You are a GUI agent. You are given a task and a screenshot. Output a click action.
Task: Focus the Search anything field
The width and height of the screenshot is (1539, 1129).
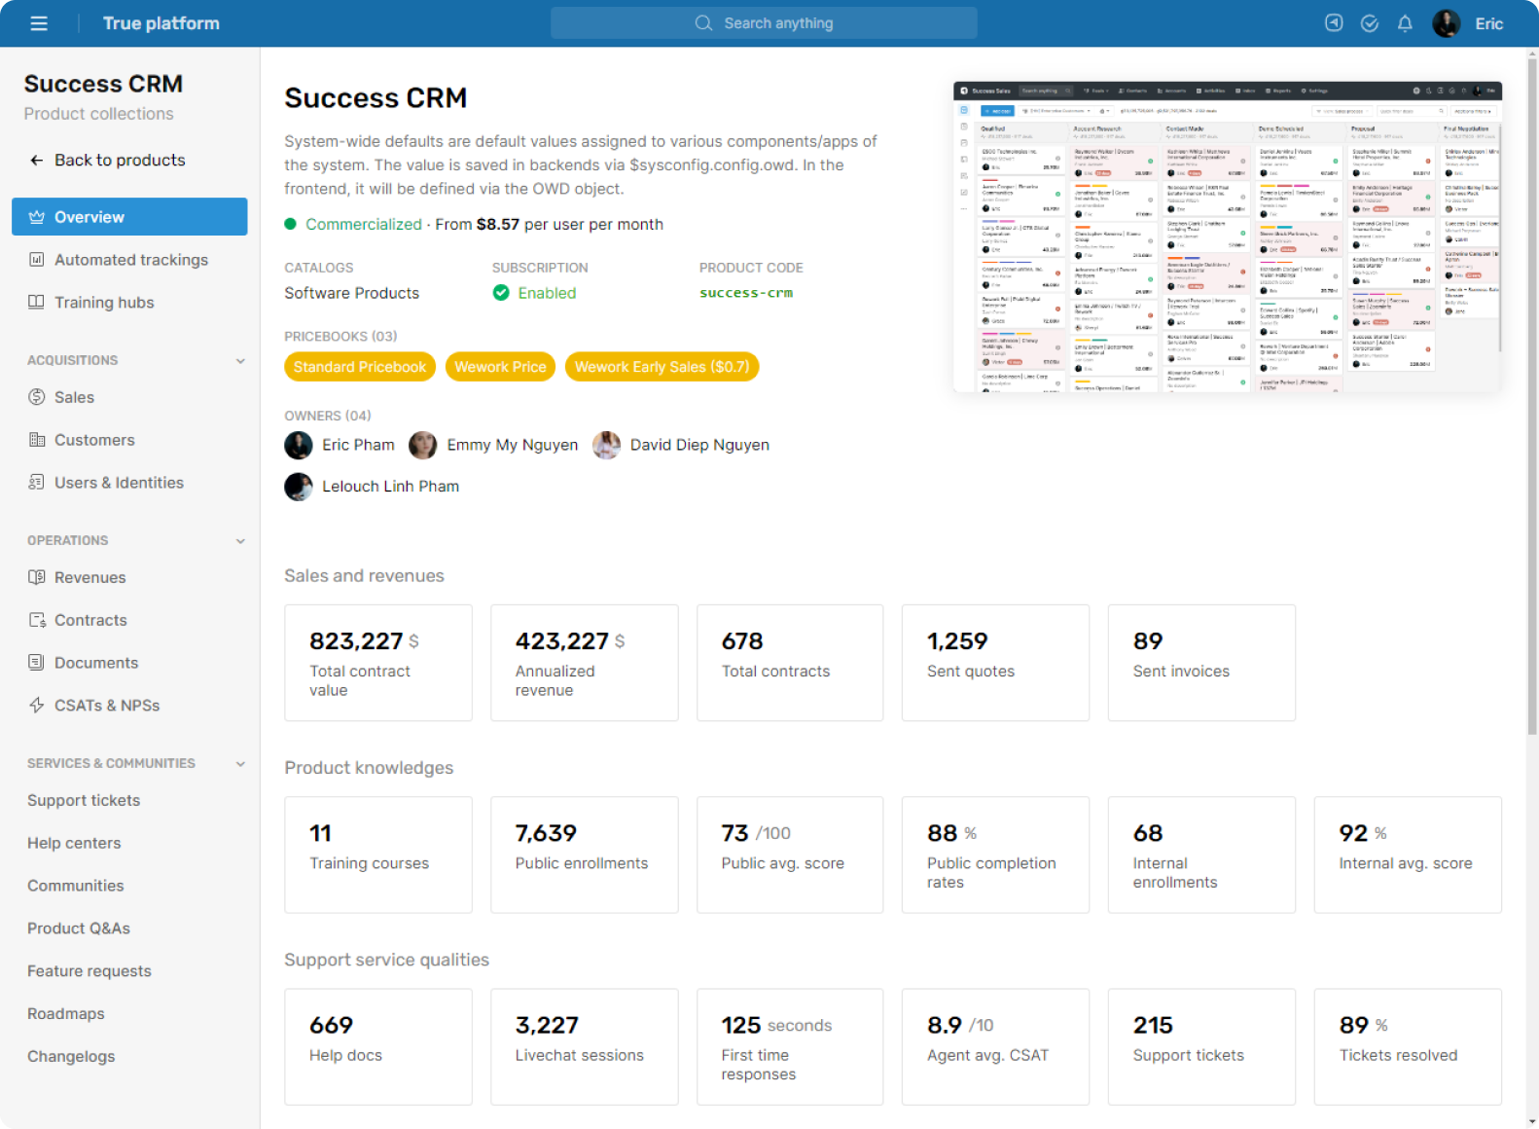pyautogui.click(x=764, y=23)
